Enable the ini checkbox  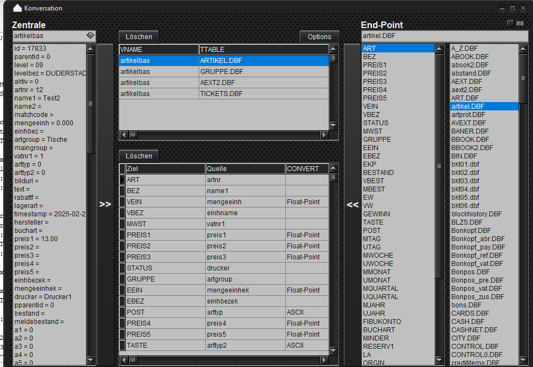[x=510, y=23]
